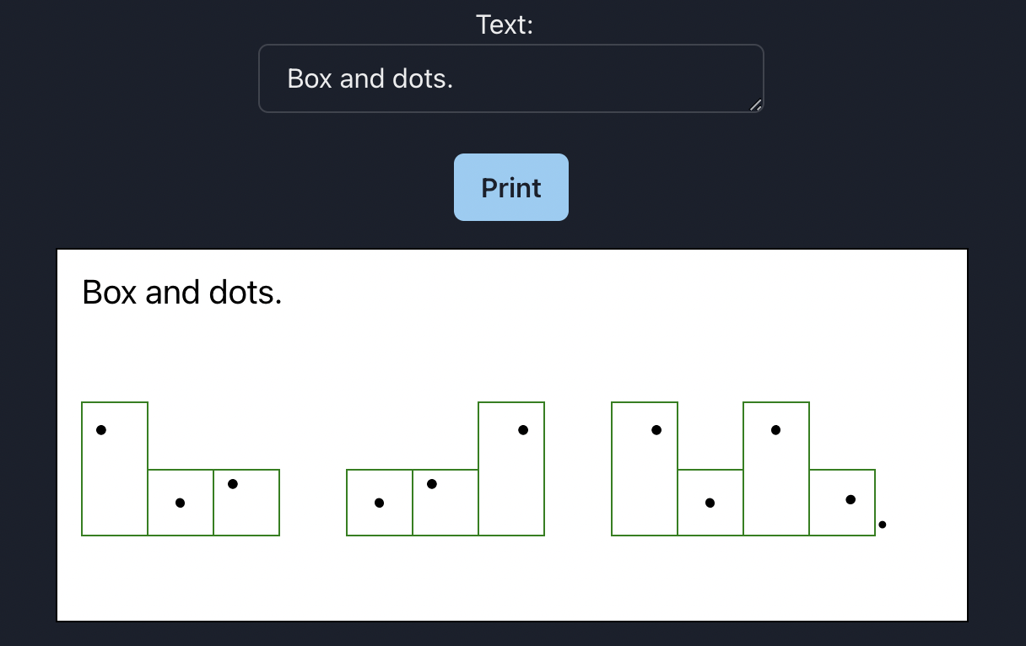
Task: Click the tall box of the middle figure
Action: 511,468
